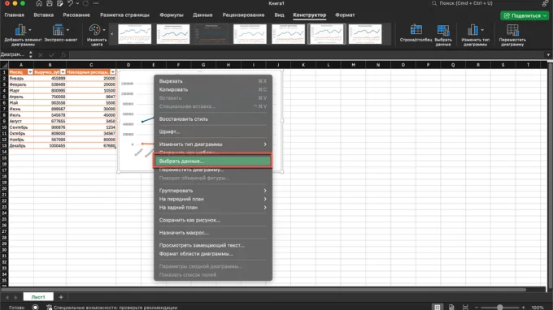Click zoom in plus in status bar
The image size is (553, 310).
[x=524, y=308]
